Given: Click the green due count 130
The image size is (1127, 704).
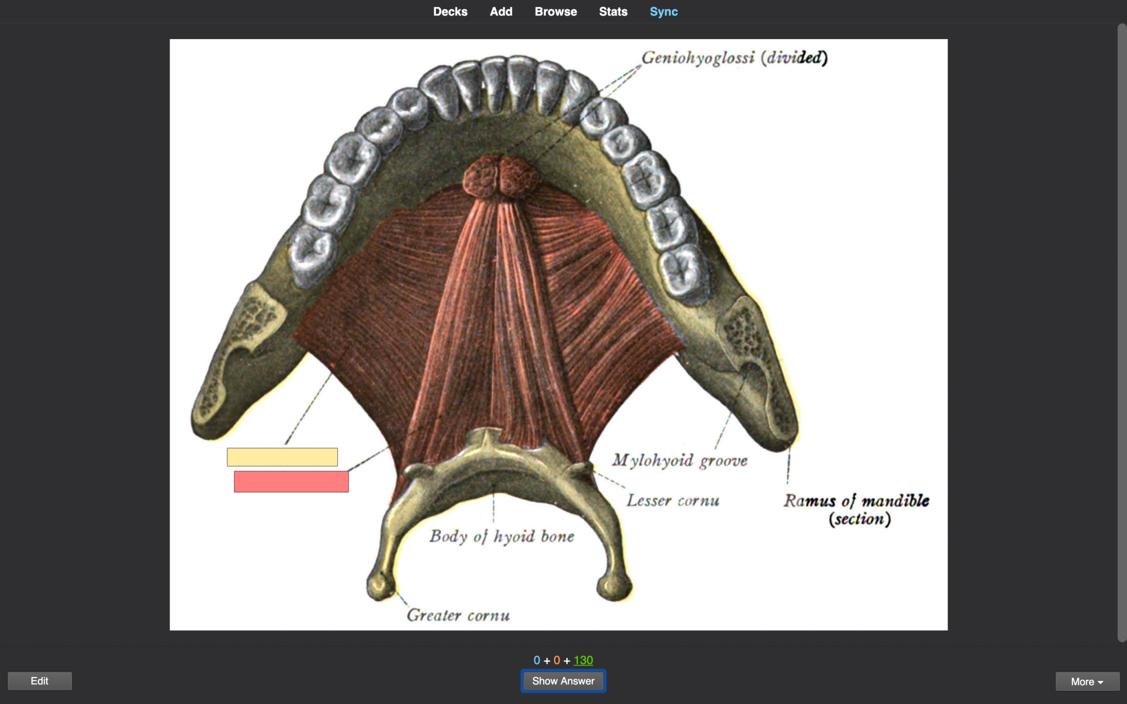Looking at the screenshot, I should [x=583, y=661].
